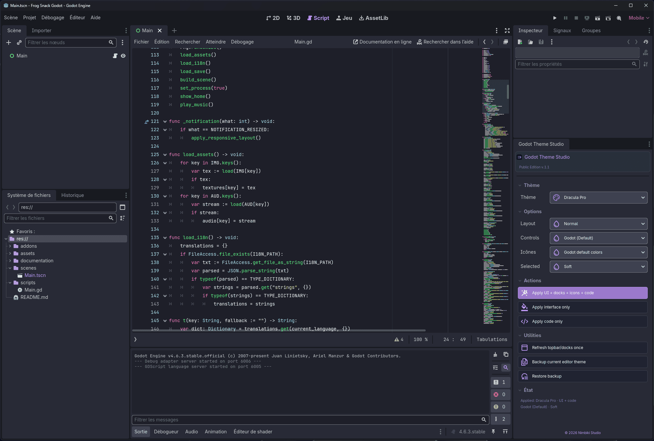This screenshot has height=441, width=654.
Task: Open the Controls dropdown Godot (Default)
Action: pos(599,238)
